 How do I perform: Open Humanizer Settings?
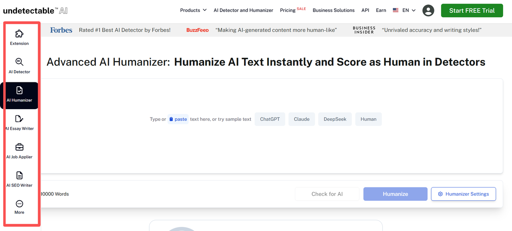pos(463,194)
